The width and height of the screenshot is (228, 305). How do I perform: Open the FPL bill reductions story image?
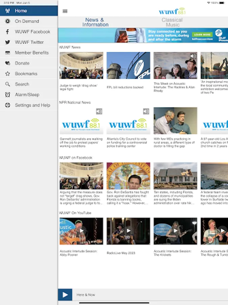click(x=128, y=65)
